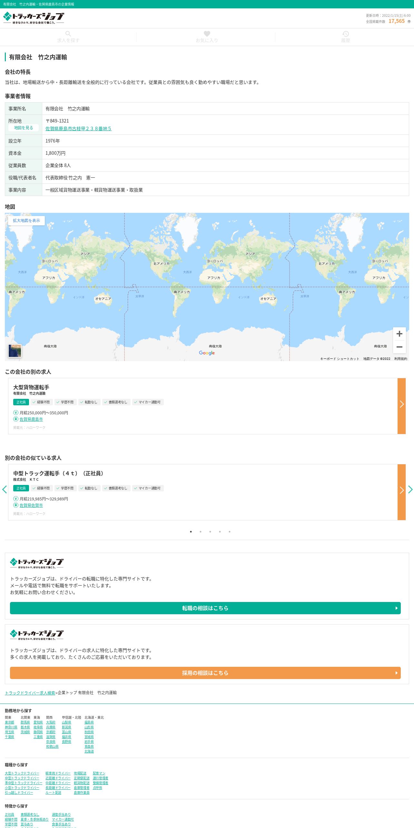Screen dimensions: 414x828
Task: Click 拡大地図を表示 on the map
Action: tap(26, 221)
